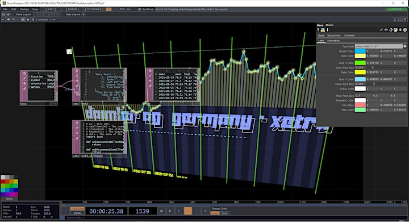
Task: Click the Graph Color blue swatch
Action: click(x=360, y=51)
